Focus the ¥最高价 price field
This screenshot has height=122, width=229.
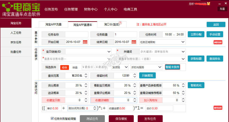[x=101, y=67]
